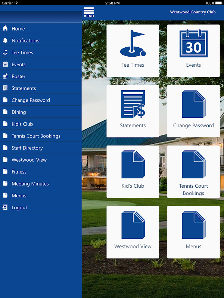The image size is (224, 298).
Task: Click the page icon beside Fitness
Action: [x=5, y=171]
